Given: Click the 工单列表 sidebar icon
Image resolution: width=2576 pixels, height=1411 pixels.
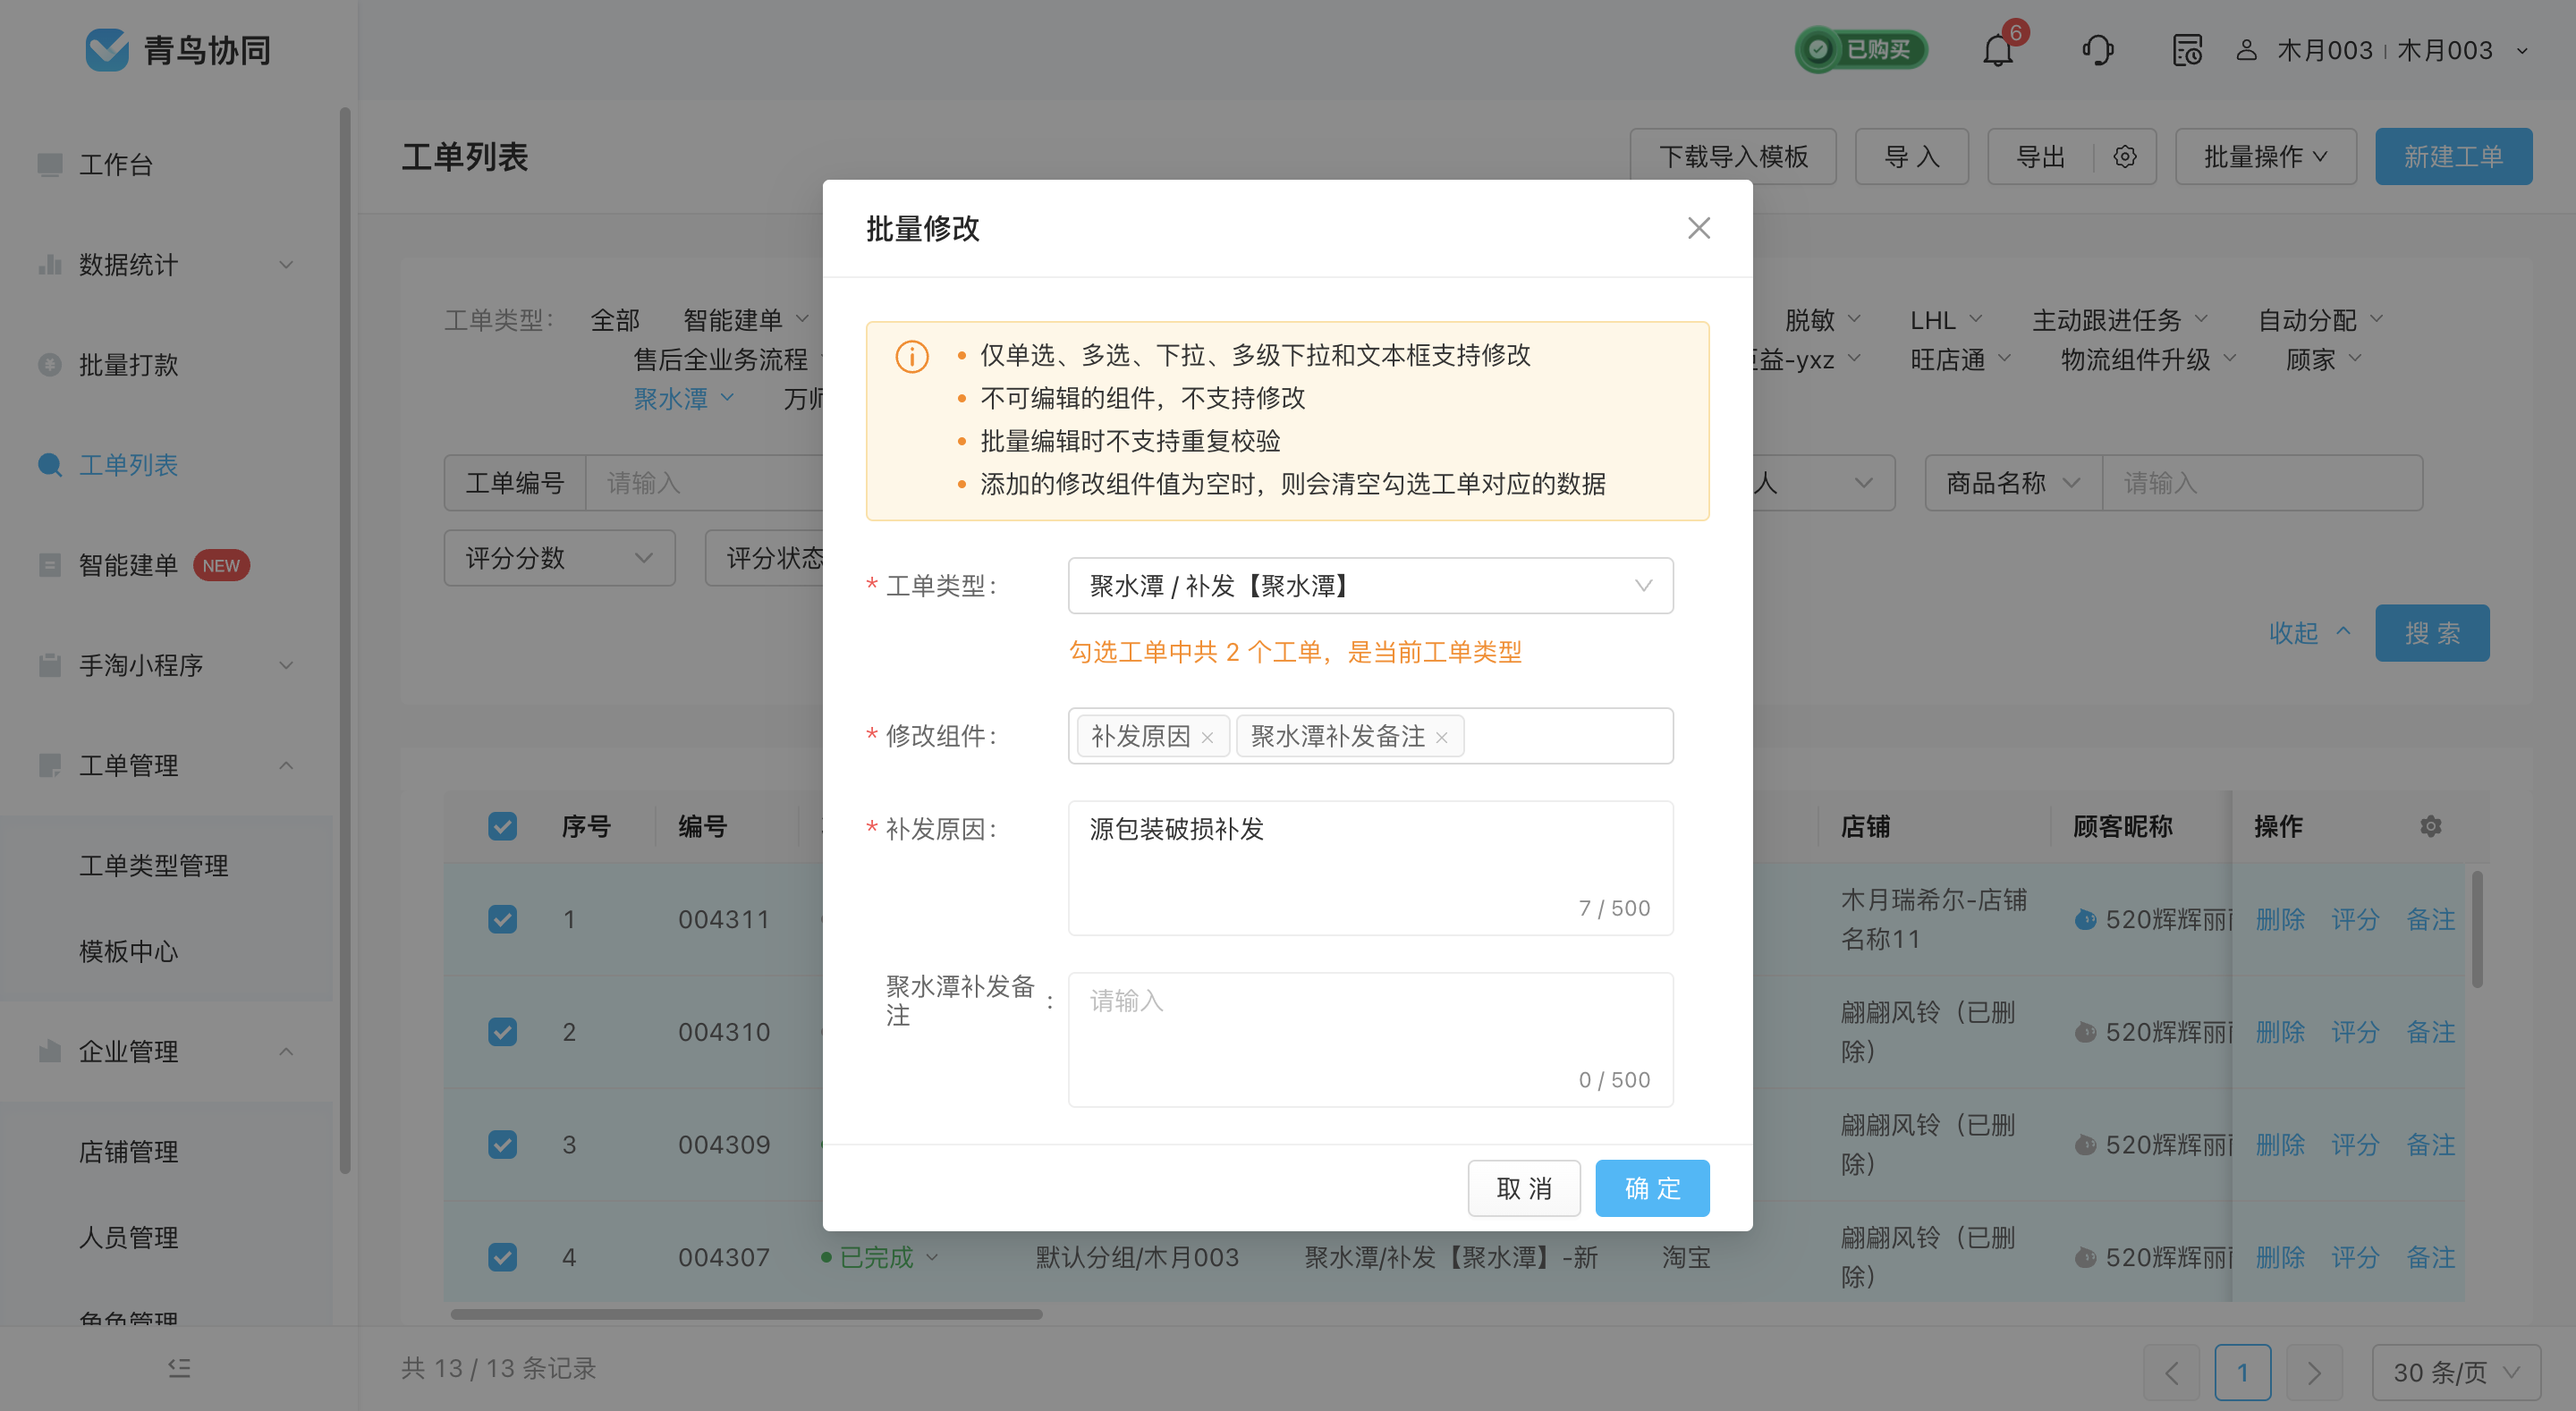Looking at the screenshot, I should click(50, 465).
